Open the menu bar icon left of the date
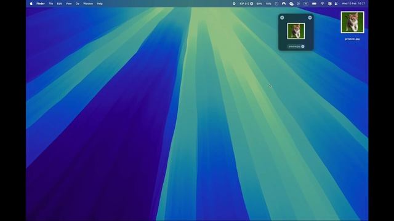This screenshot has width=394, height=221. coord(336,4)
